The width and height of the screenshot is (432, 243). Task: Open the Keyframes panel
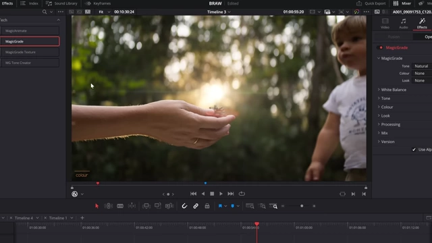click(x=98, y=3)
